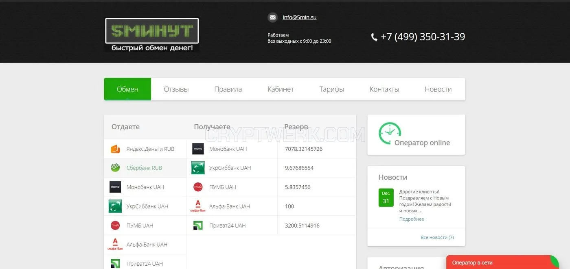This screenshot has height=269, width=570.
Task: Click Альфа-Банк icon in Отдаете column
Action: [115, 244]
